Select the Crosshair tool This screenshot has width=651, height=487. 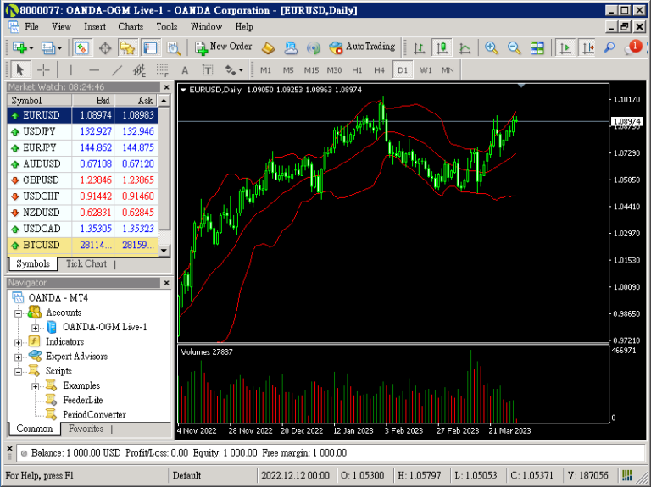click(x=43, y=69)
